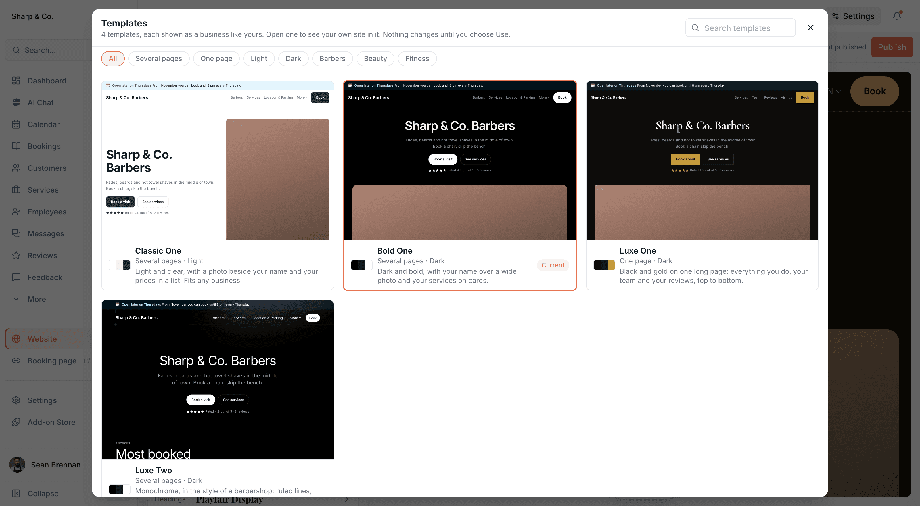Viewport: 920px width, 506px height.
Task: Filter templates by Dark
Action: coord(293,59)
